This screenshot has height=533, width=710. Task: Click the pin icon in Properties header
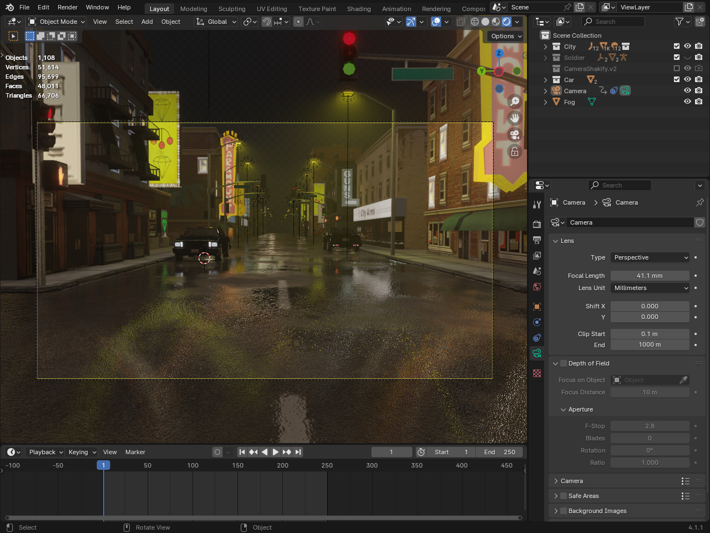(x=699, y=202)
